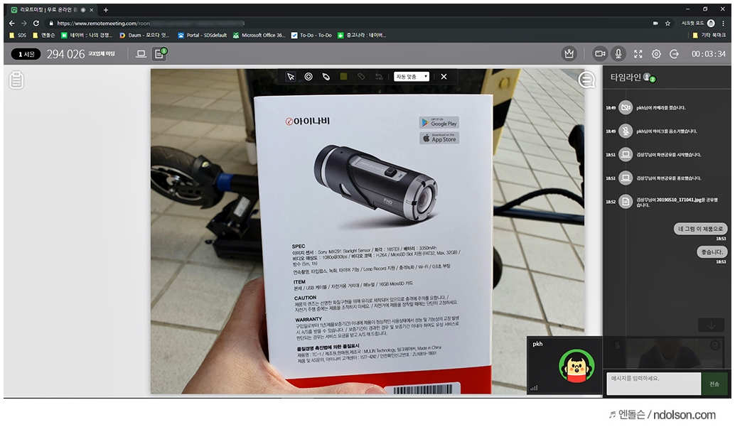Screen dimensions: 735x427
Task: Click the pkh participant video tile
Action: [x=564, y=365]
